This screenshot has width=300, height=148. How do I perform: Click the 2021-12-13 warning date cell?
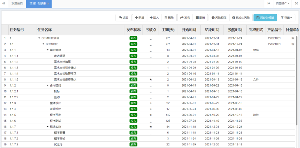(235, 144)
